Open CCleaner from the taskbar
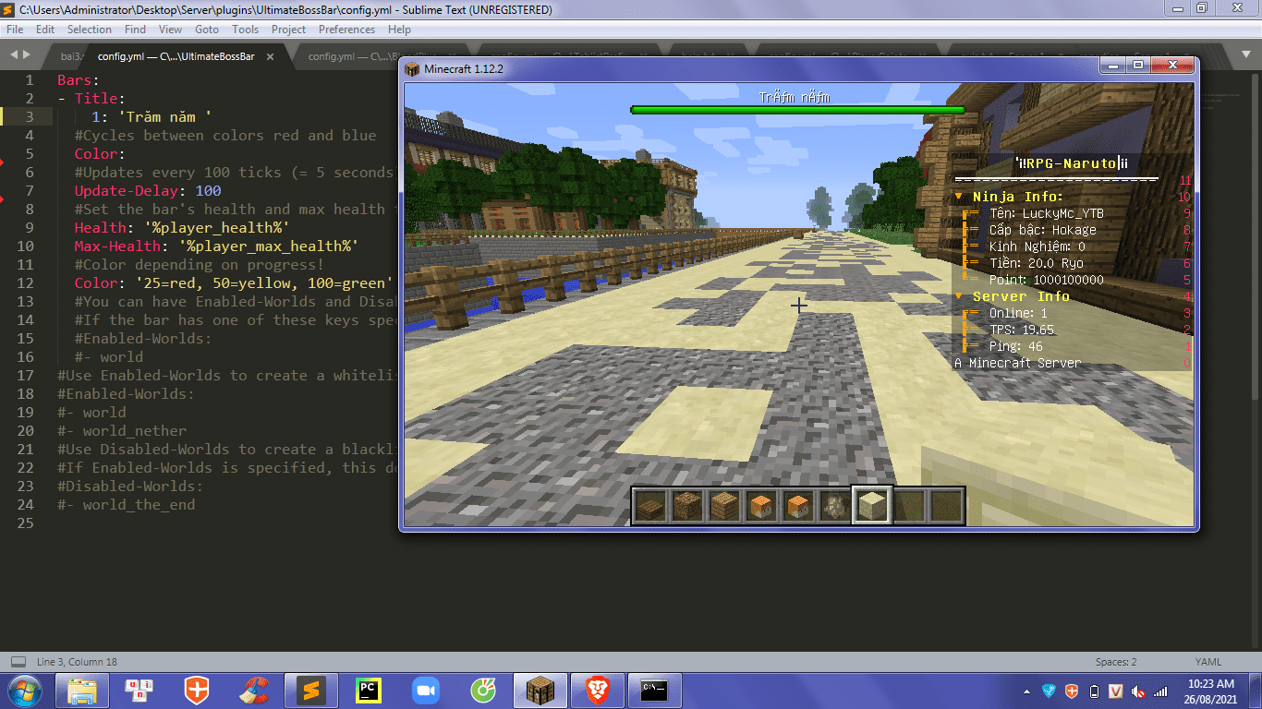The width and height of the screenshot is (1262, 709). 253,691
